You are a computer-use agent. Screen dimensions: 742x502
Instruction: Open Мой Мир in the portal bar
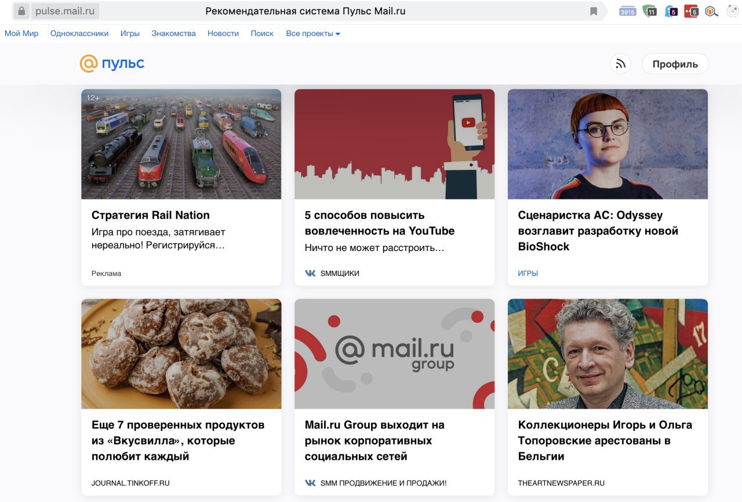[x=21, y=34]
